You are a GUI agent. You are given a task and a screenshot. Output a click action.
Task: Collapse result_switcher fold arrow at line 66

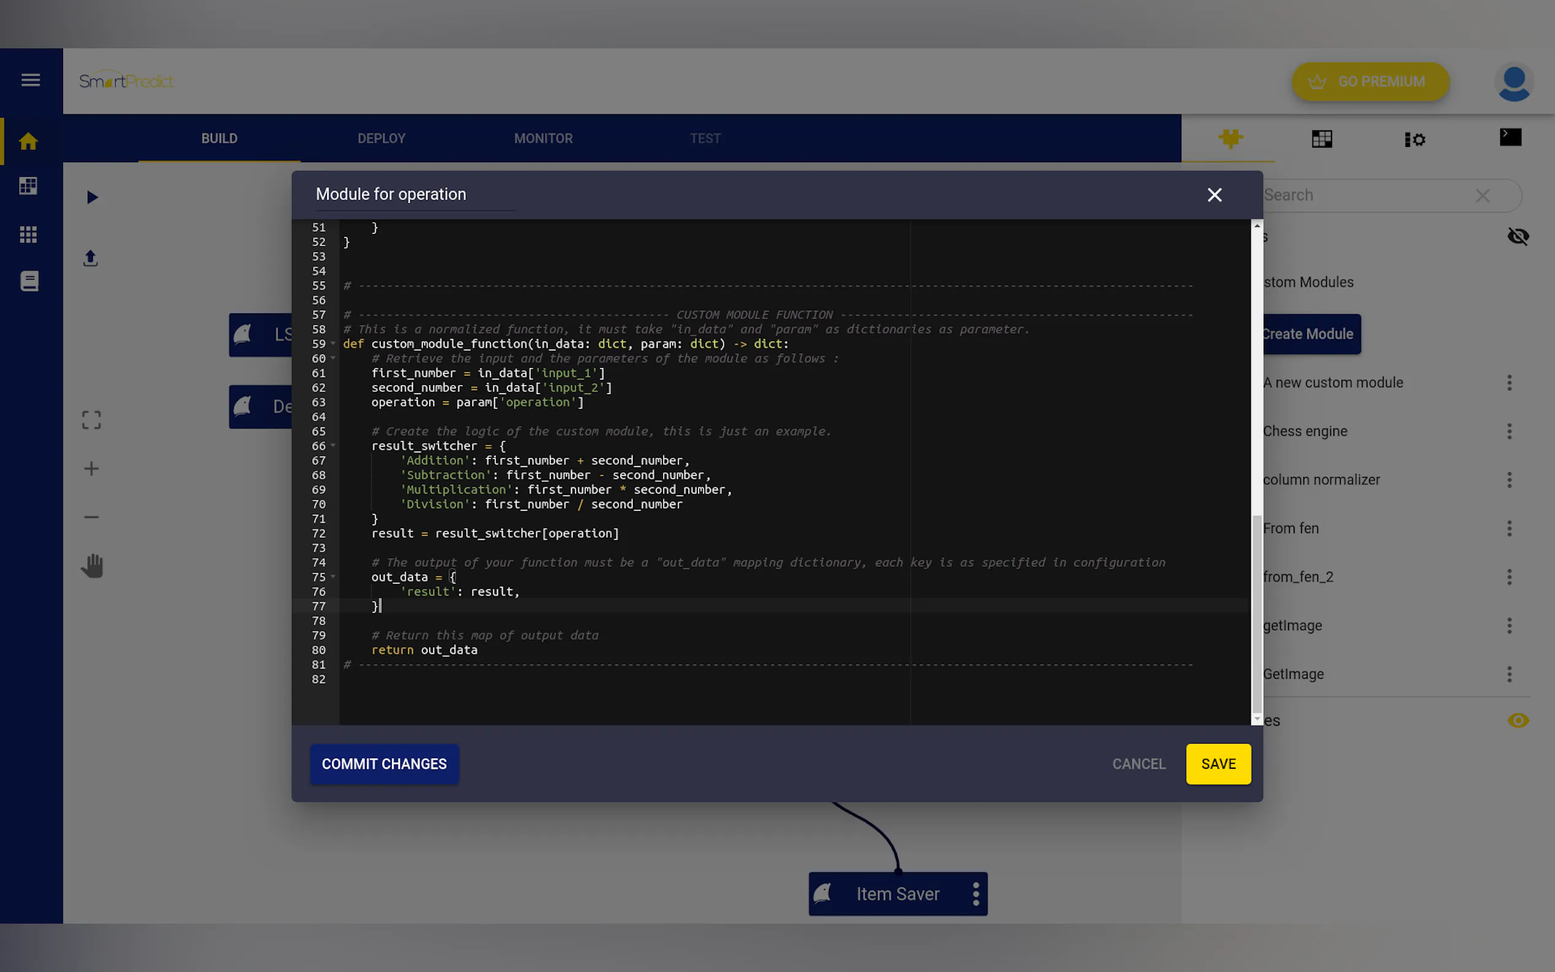tap(333, 446)
